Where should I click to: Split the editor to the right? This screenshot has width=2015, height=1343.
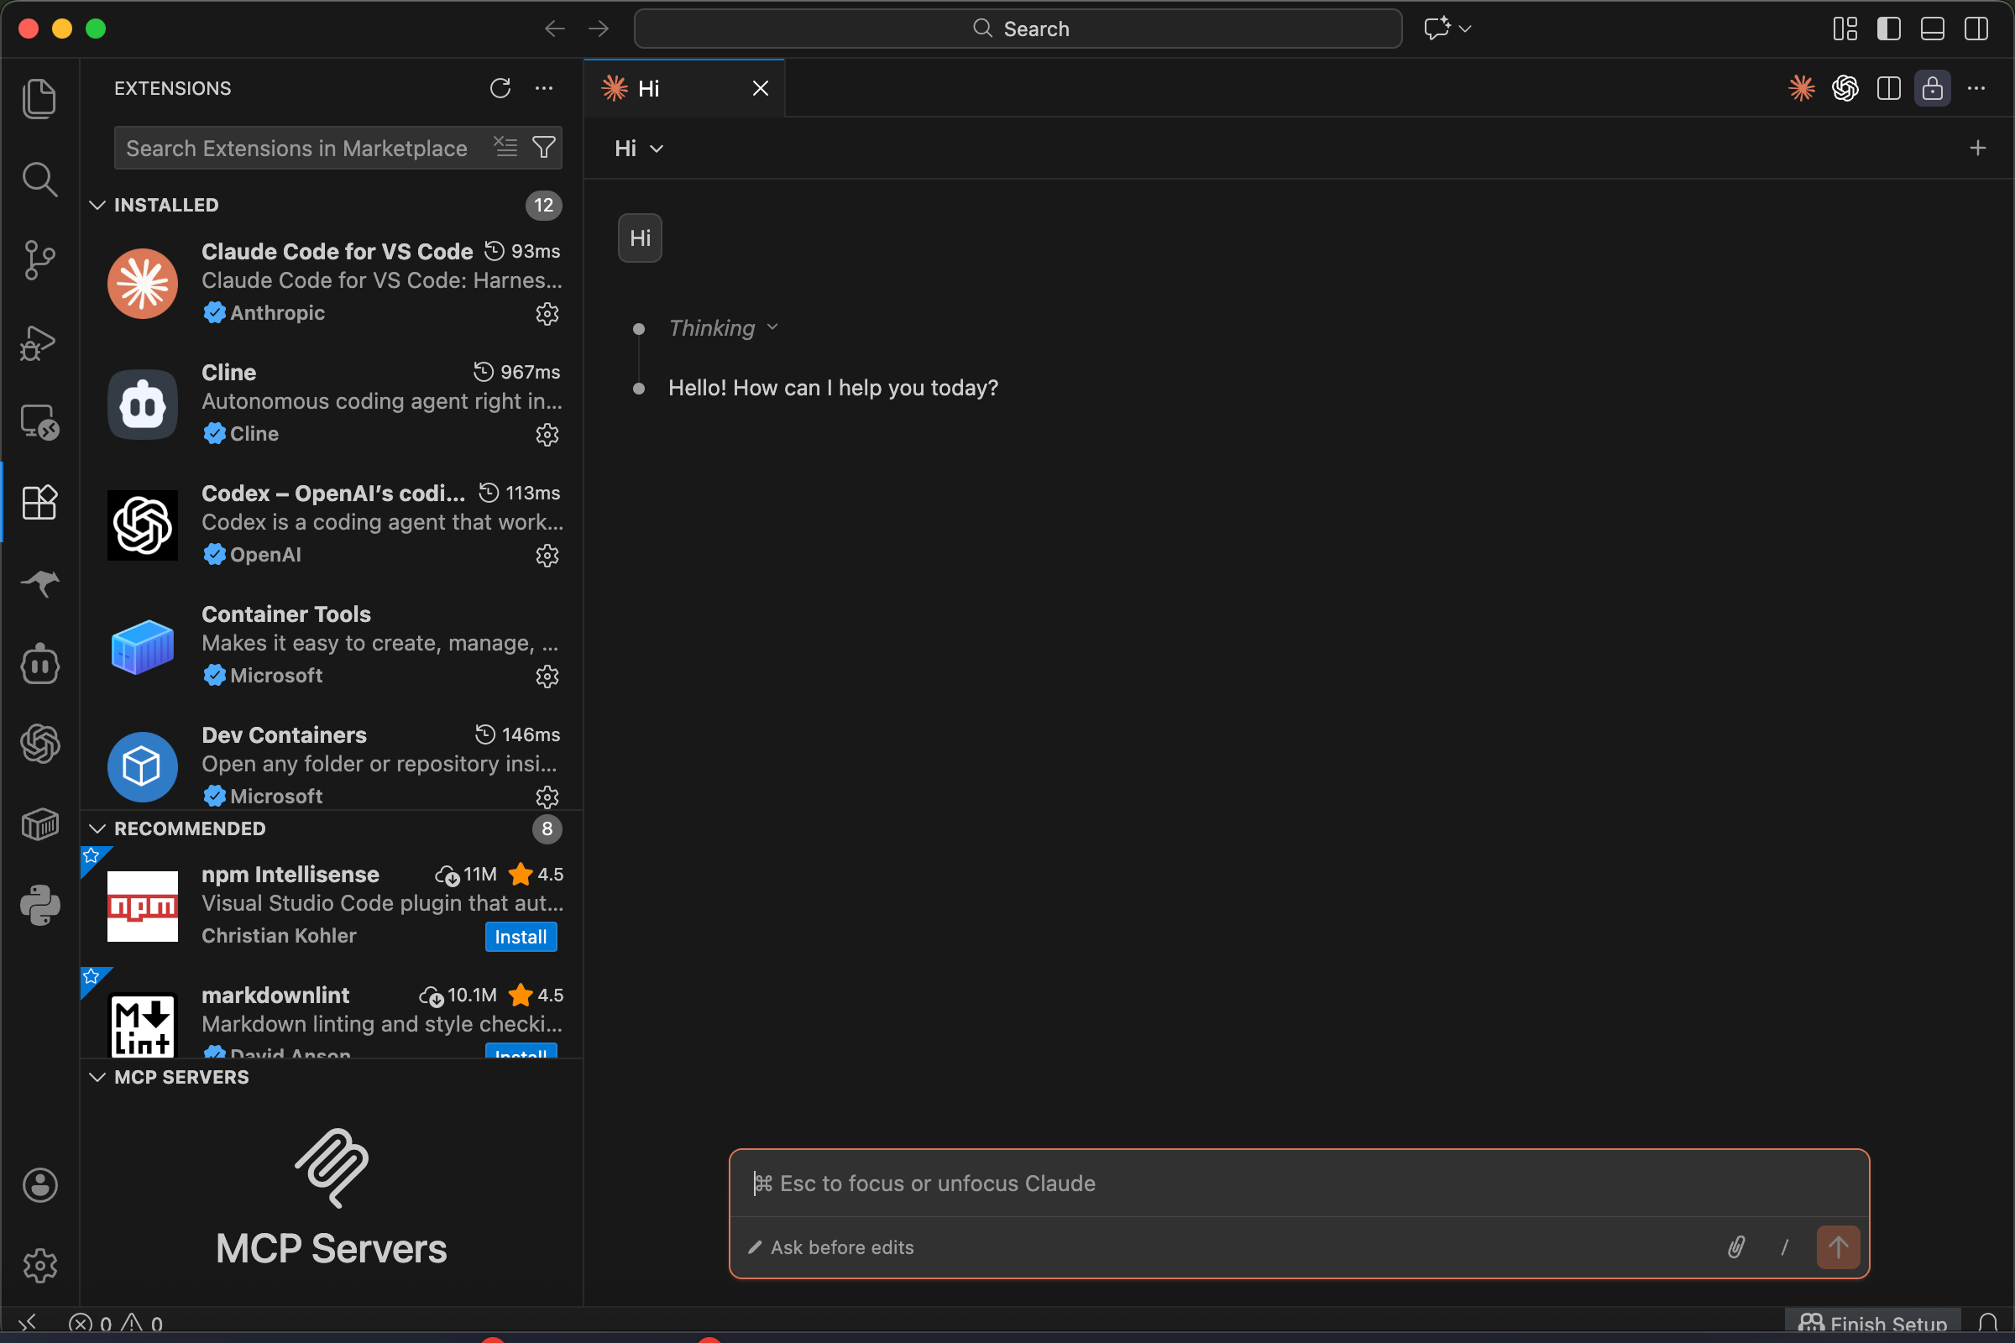[x=1889, y=88]
